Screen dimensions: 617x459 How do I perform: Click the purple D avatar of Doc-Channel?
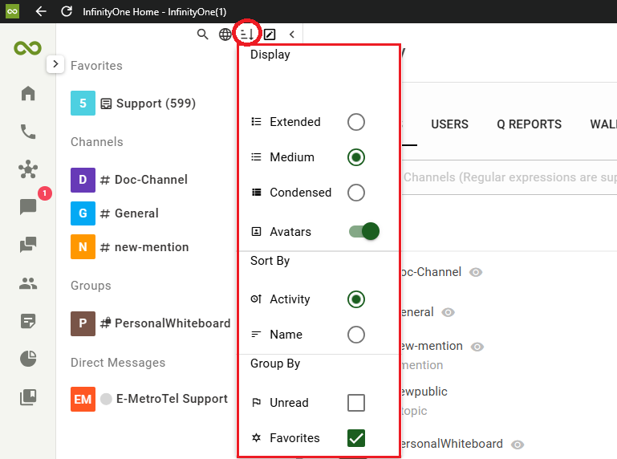tap(83, 180)
